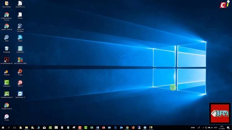Show hidden system tray icons chevron
The height and width of the screenshot is (130, 232).
(x=203, y=127)
